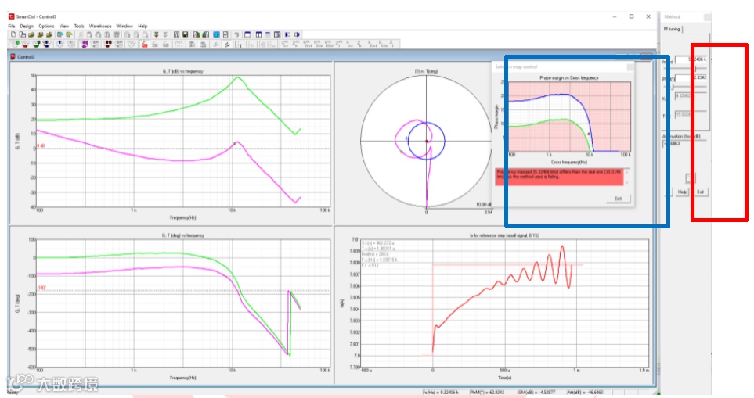This screenshot has height=398, width=754.
Task: Open the Window menu
Action: [124, 26]
